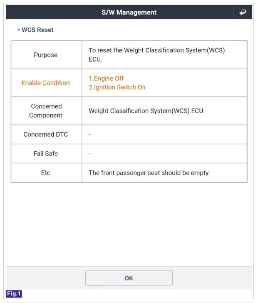This screenshot has height=303, width=258.
Task: Click the Concerned DTC label
Action: point(46,134)
